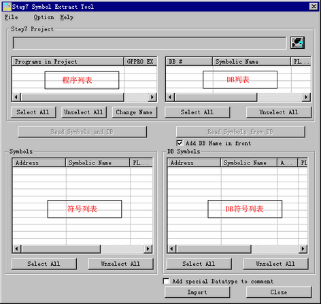Click Address header in DB Symbols list
This screenshot has height=304, width=321.
tap(194, 163)
